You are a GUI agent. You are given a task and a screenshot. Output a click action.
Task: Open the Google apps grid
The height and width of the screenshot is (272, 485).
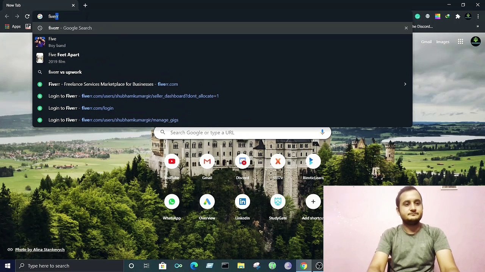pyautogui.click(x=460, y=42)
